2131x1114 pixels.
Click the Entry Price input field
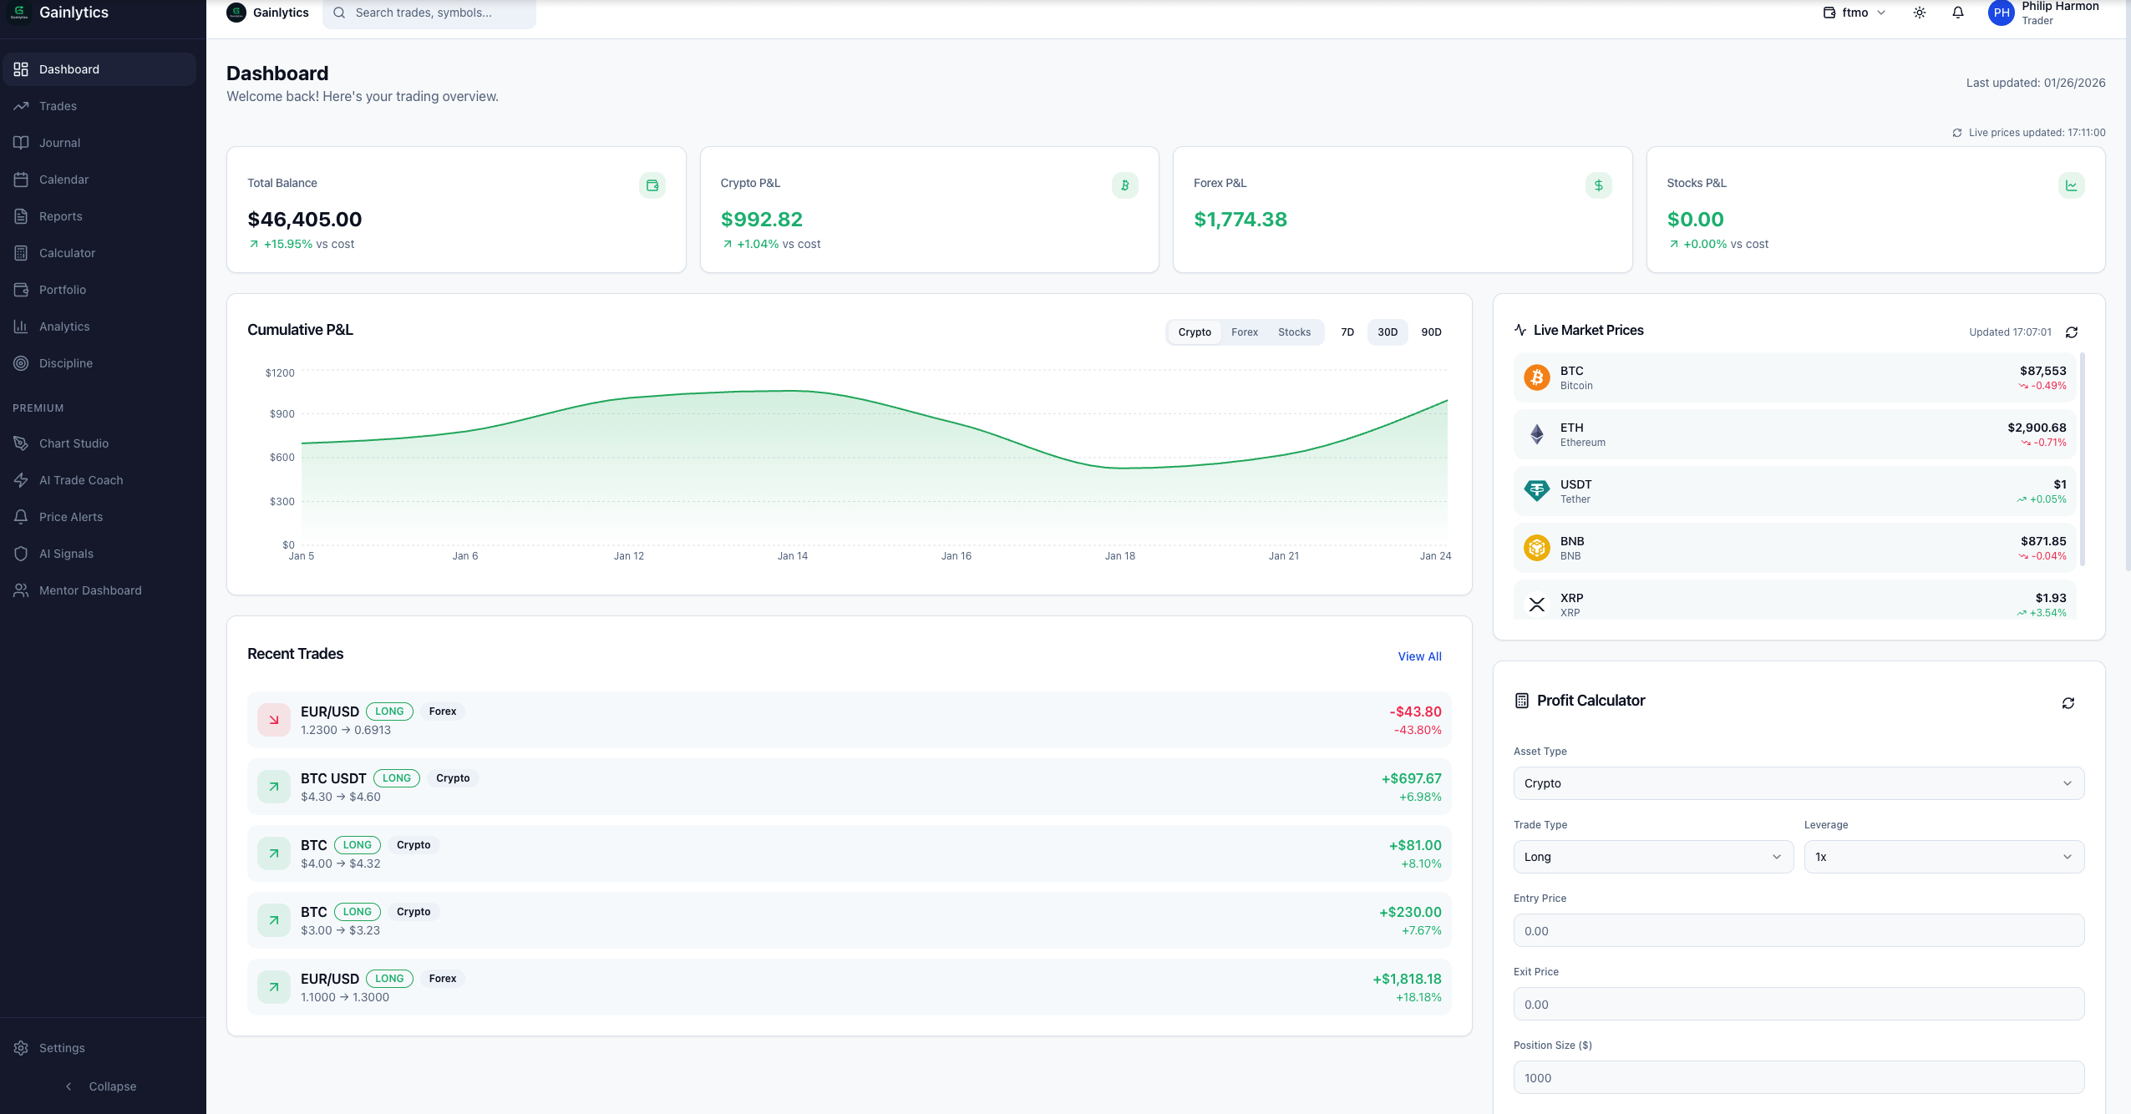coord(1798,930)
